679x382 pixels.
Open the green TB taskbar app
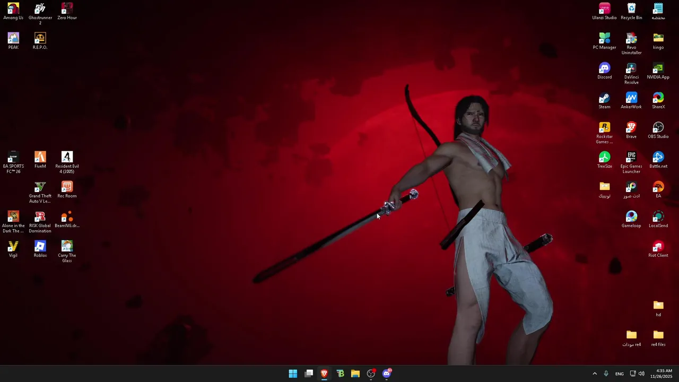(x=340, y=374)
